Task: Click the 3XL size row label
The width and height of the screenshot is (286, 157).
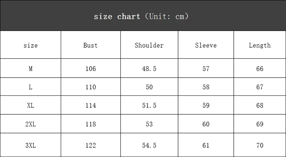Action: click(x=30, y=145)
